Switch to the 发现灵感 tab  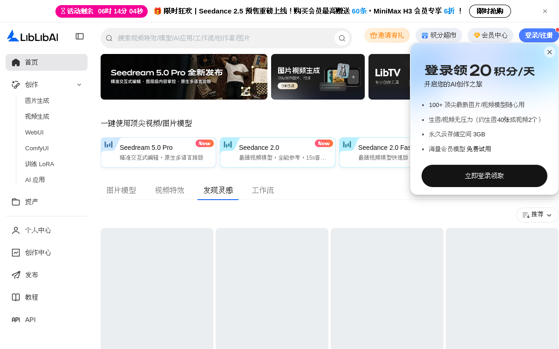pos(218,190)
